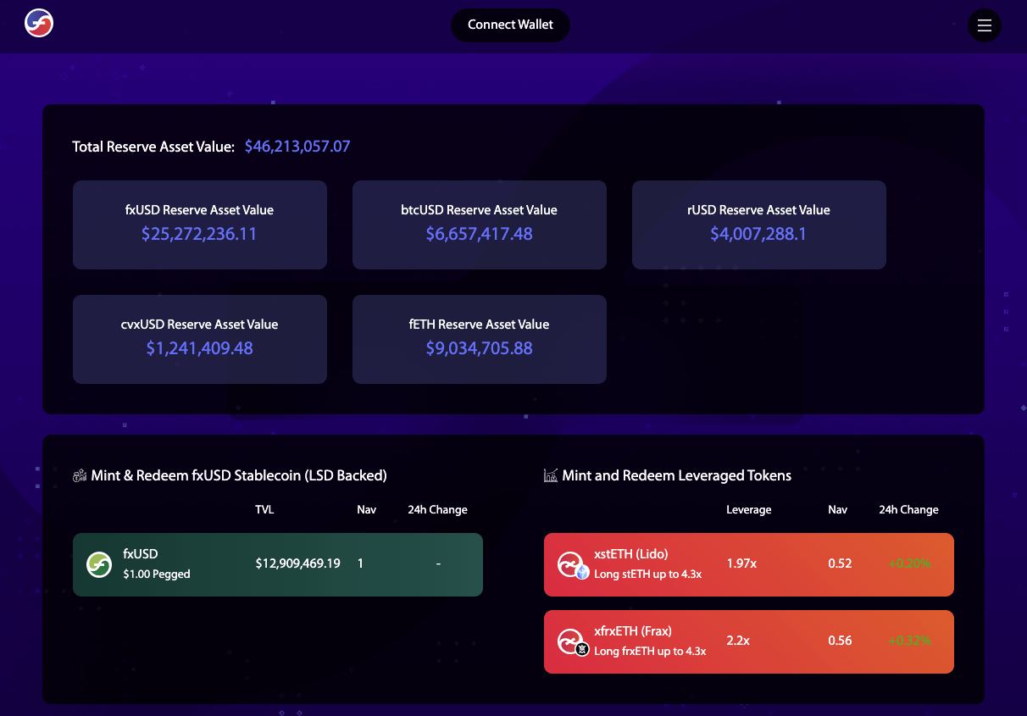
Task: Click the fxUSD TVL amount $12,909,469.19
Action: 297,563
